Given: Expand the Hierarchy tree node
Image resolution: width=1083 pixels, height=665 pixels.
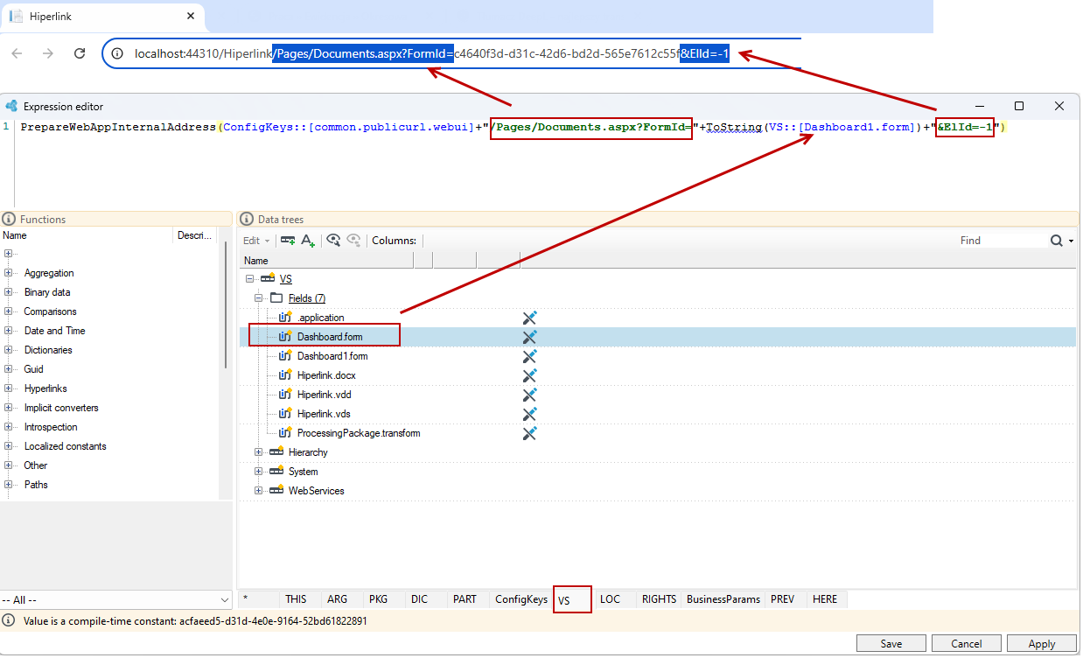Looking at the screenshot, I should (259, 452).
